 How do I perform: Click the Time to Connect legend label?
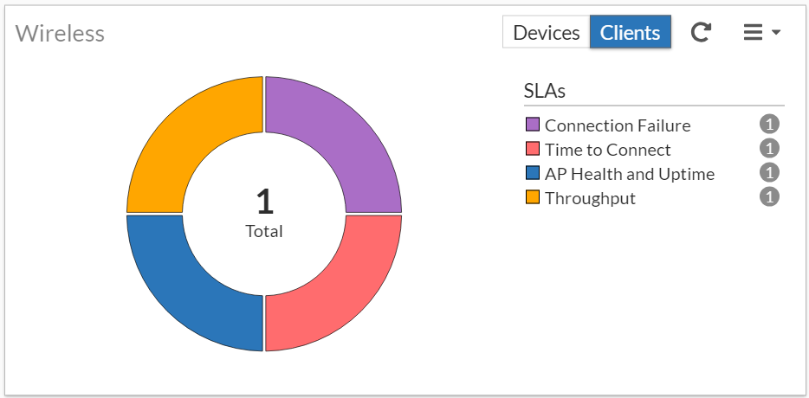tap(607, 150)
